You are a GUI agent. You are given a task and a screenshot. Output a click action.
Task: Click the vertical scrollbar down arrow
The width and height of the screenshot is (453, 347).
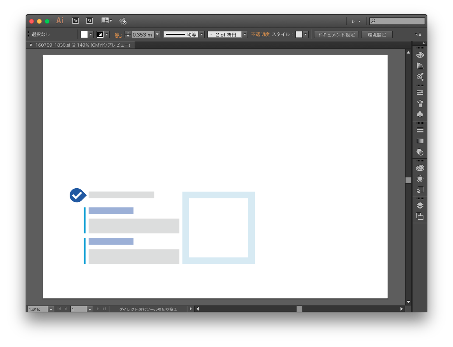408,302
